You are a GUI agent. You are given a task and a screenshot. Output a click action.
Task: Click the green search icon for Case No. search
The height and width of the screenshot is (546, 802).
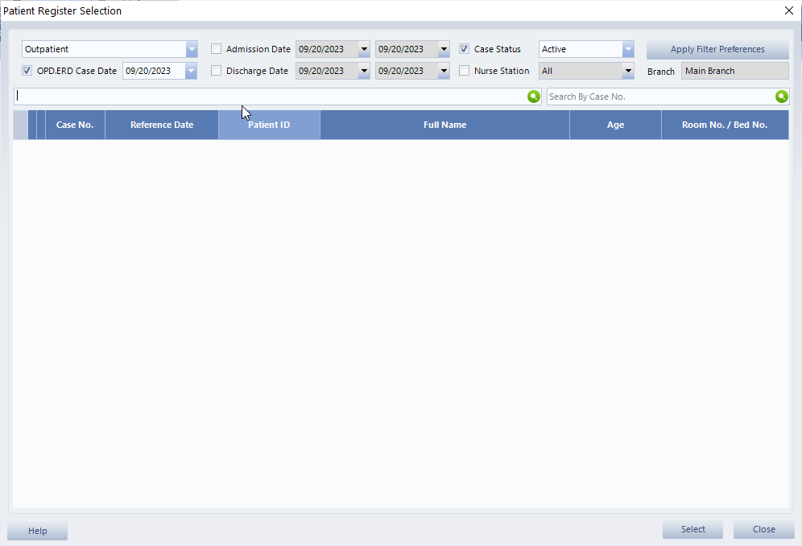[781, 96]
